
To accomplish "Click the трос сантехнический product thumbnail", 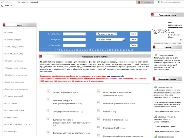I will 159,31.
